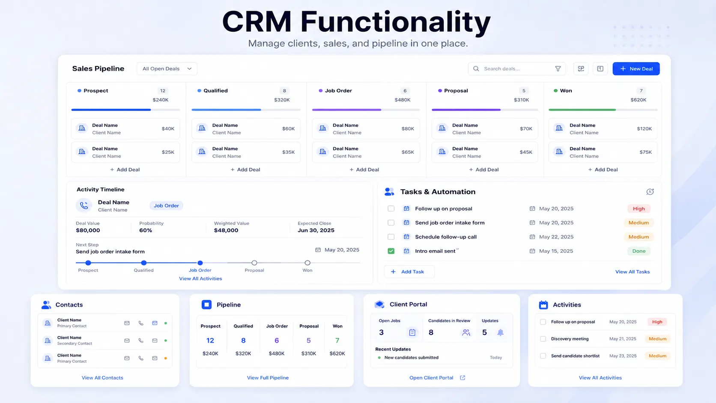Click the panel layout icon beside New Deal
This screenshot has height=403, width=716.
pos(600,69)
